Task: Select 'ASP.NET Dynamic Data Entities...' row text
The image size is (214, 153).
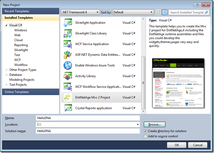Action: click(x=98, y=55)
